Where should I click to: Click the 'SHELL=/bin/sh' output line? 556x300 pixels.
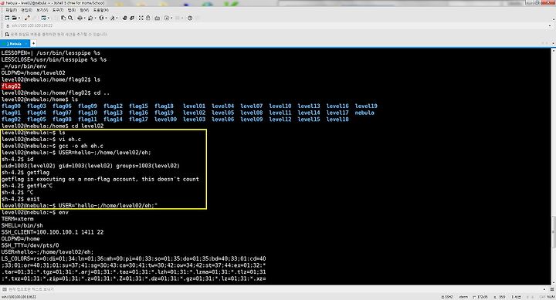click(22, 226)
